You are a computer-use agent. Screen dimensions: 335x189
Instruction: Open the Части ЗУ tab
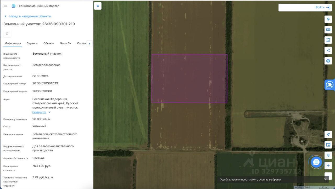click(65, 43)
